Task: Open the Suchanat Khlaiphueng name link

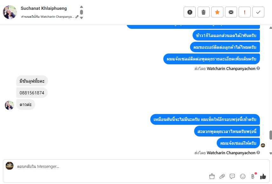Action: click(x=44, y=8)
